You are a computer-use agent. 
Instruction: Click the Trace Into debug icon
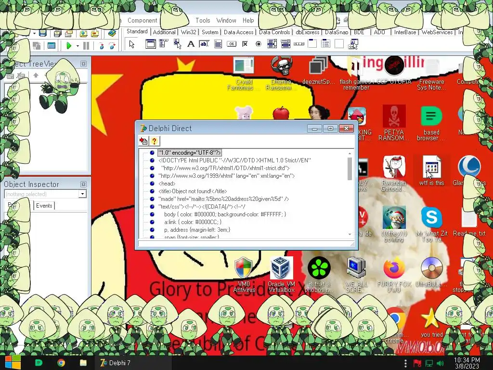(x=101, y=46)
